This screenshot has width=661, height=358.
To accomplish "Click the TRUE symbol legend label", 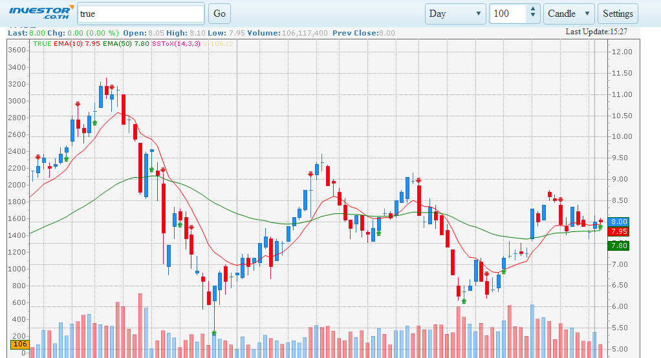I will (x=42, y=43).
